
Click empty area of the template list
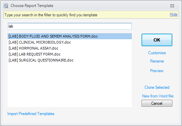(70, 85)
